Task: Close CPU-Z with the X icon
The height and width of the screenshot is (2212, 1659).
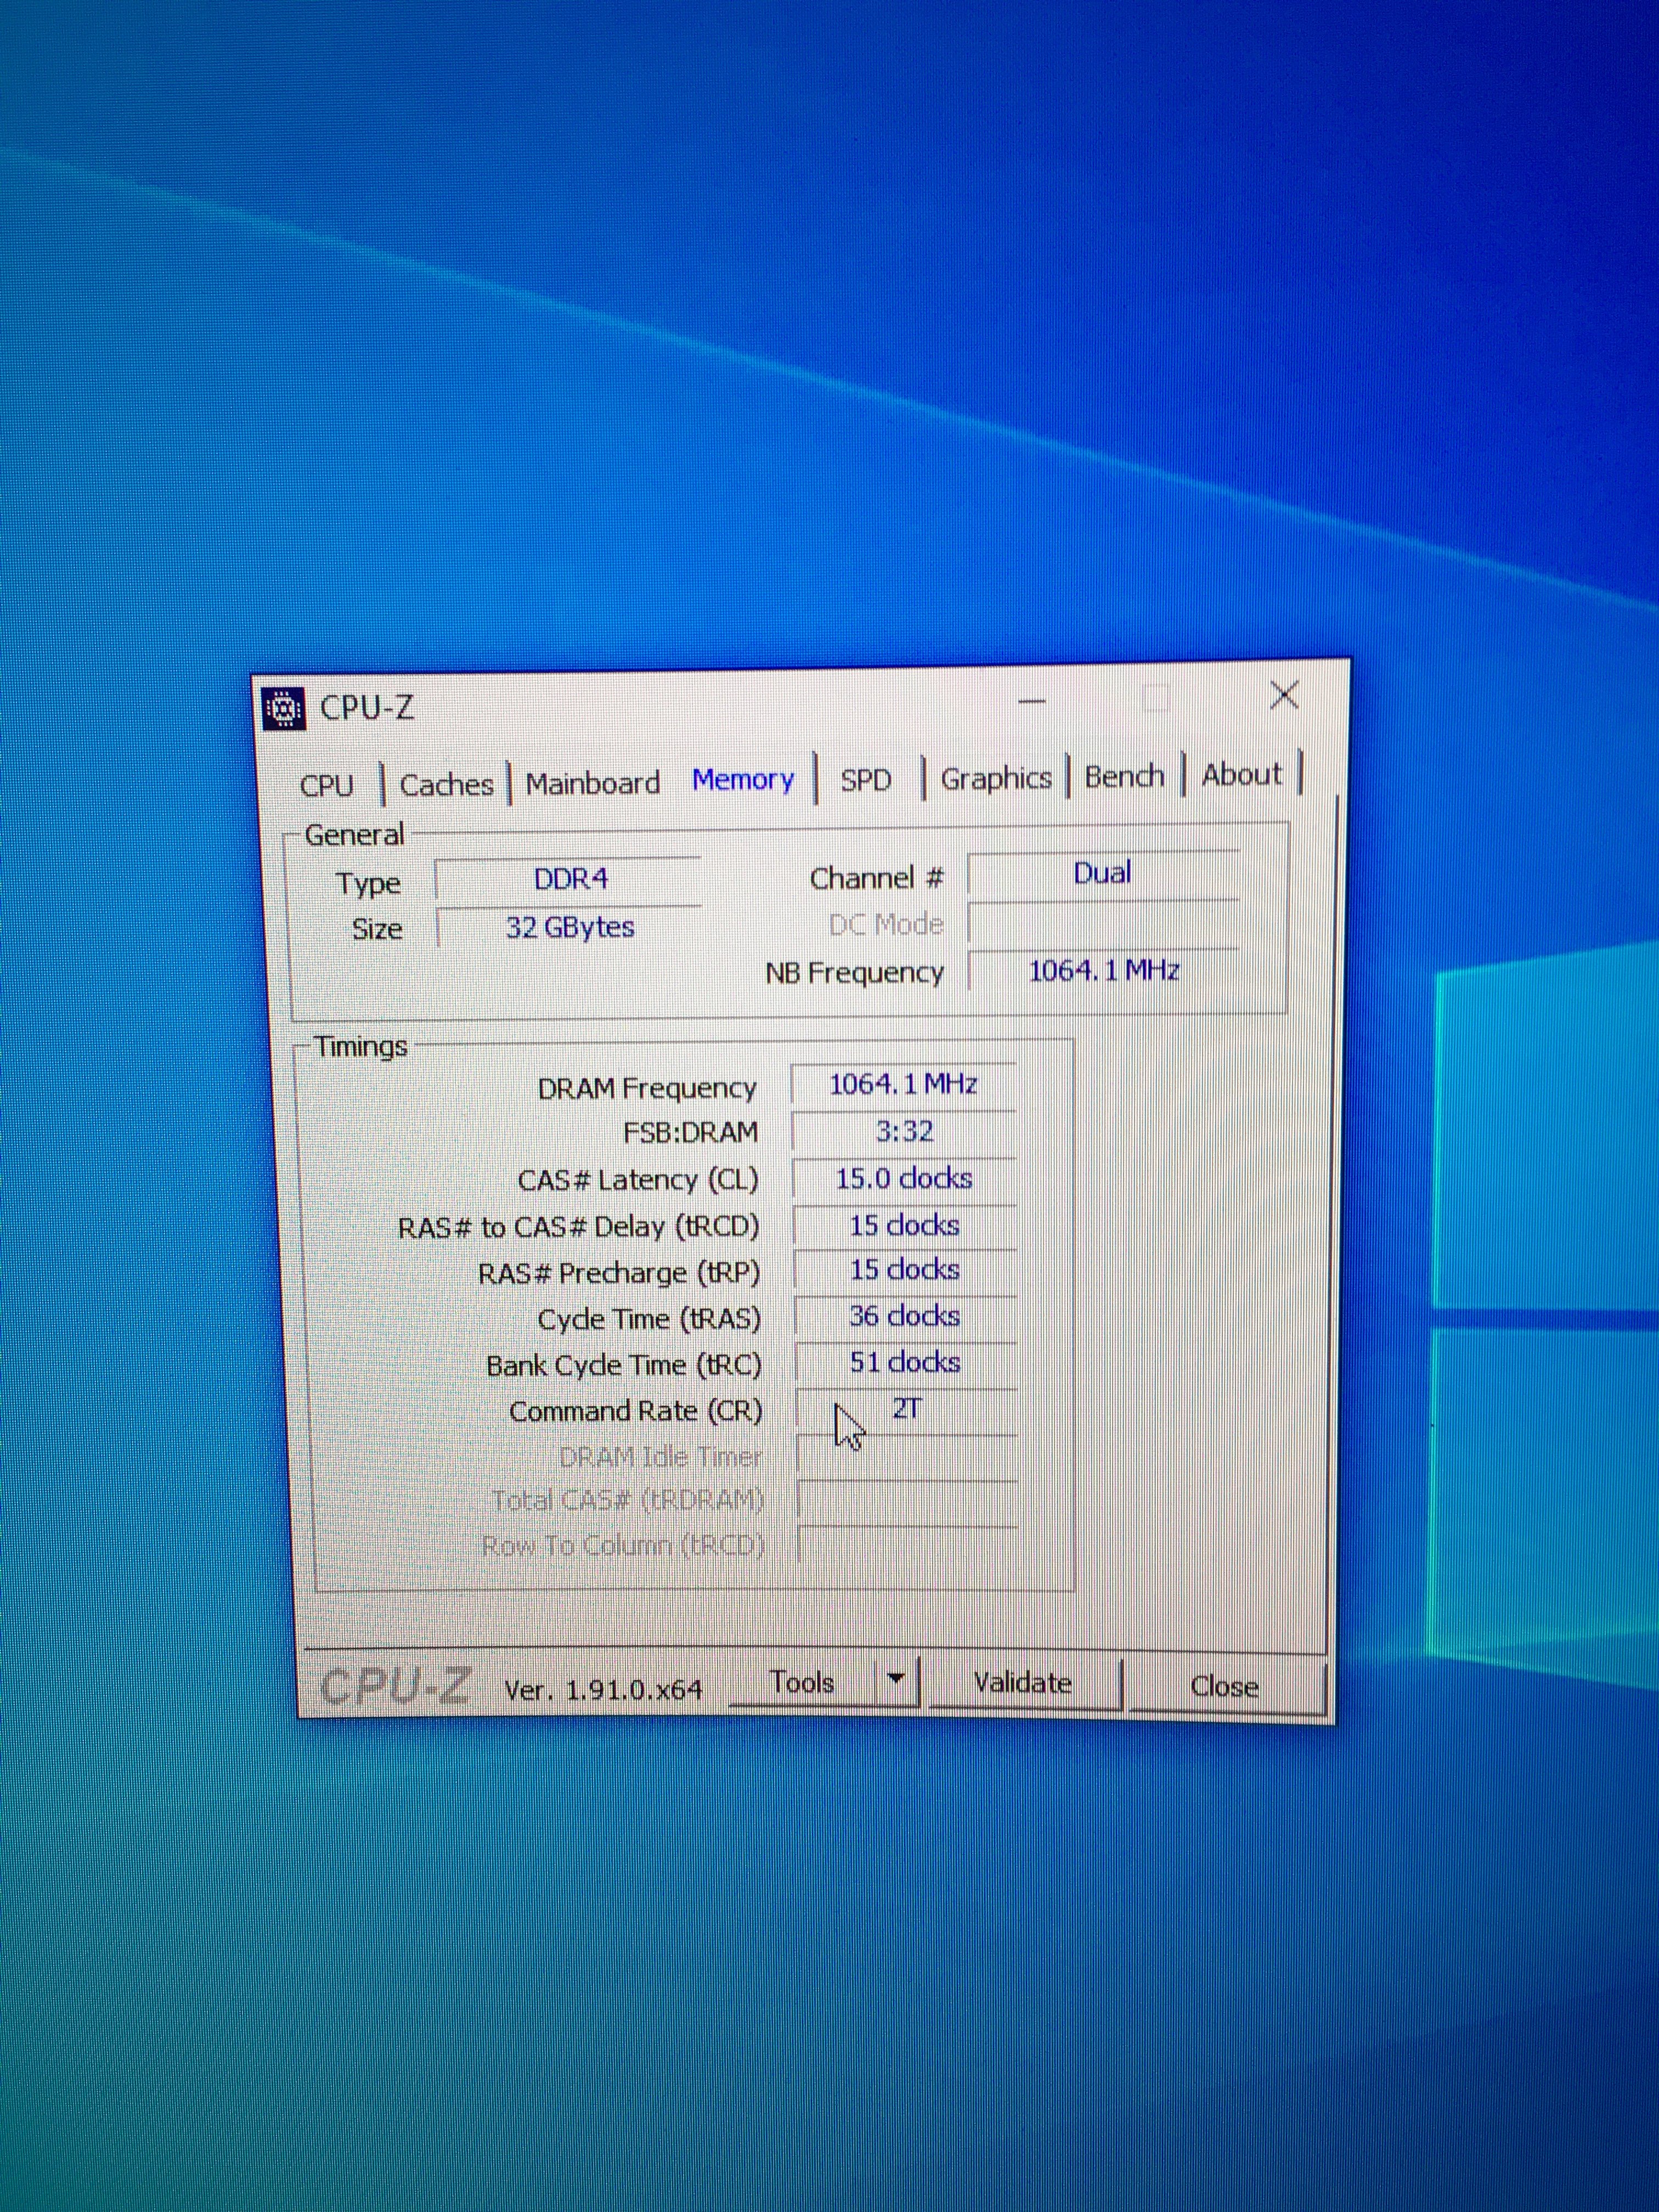Action: pos(1284,695)
